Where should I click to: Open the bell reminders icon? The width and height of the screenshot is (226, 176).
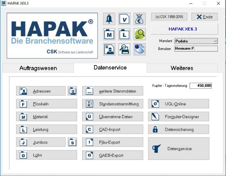click(x=109, y=19)
